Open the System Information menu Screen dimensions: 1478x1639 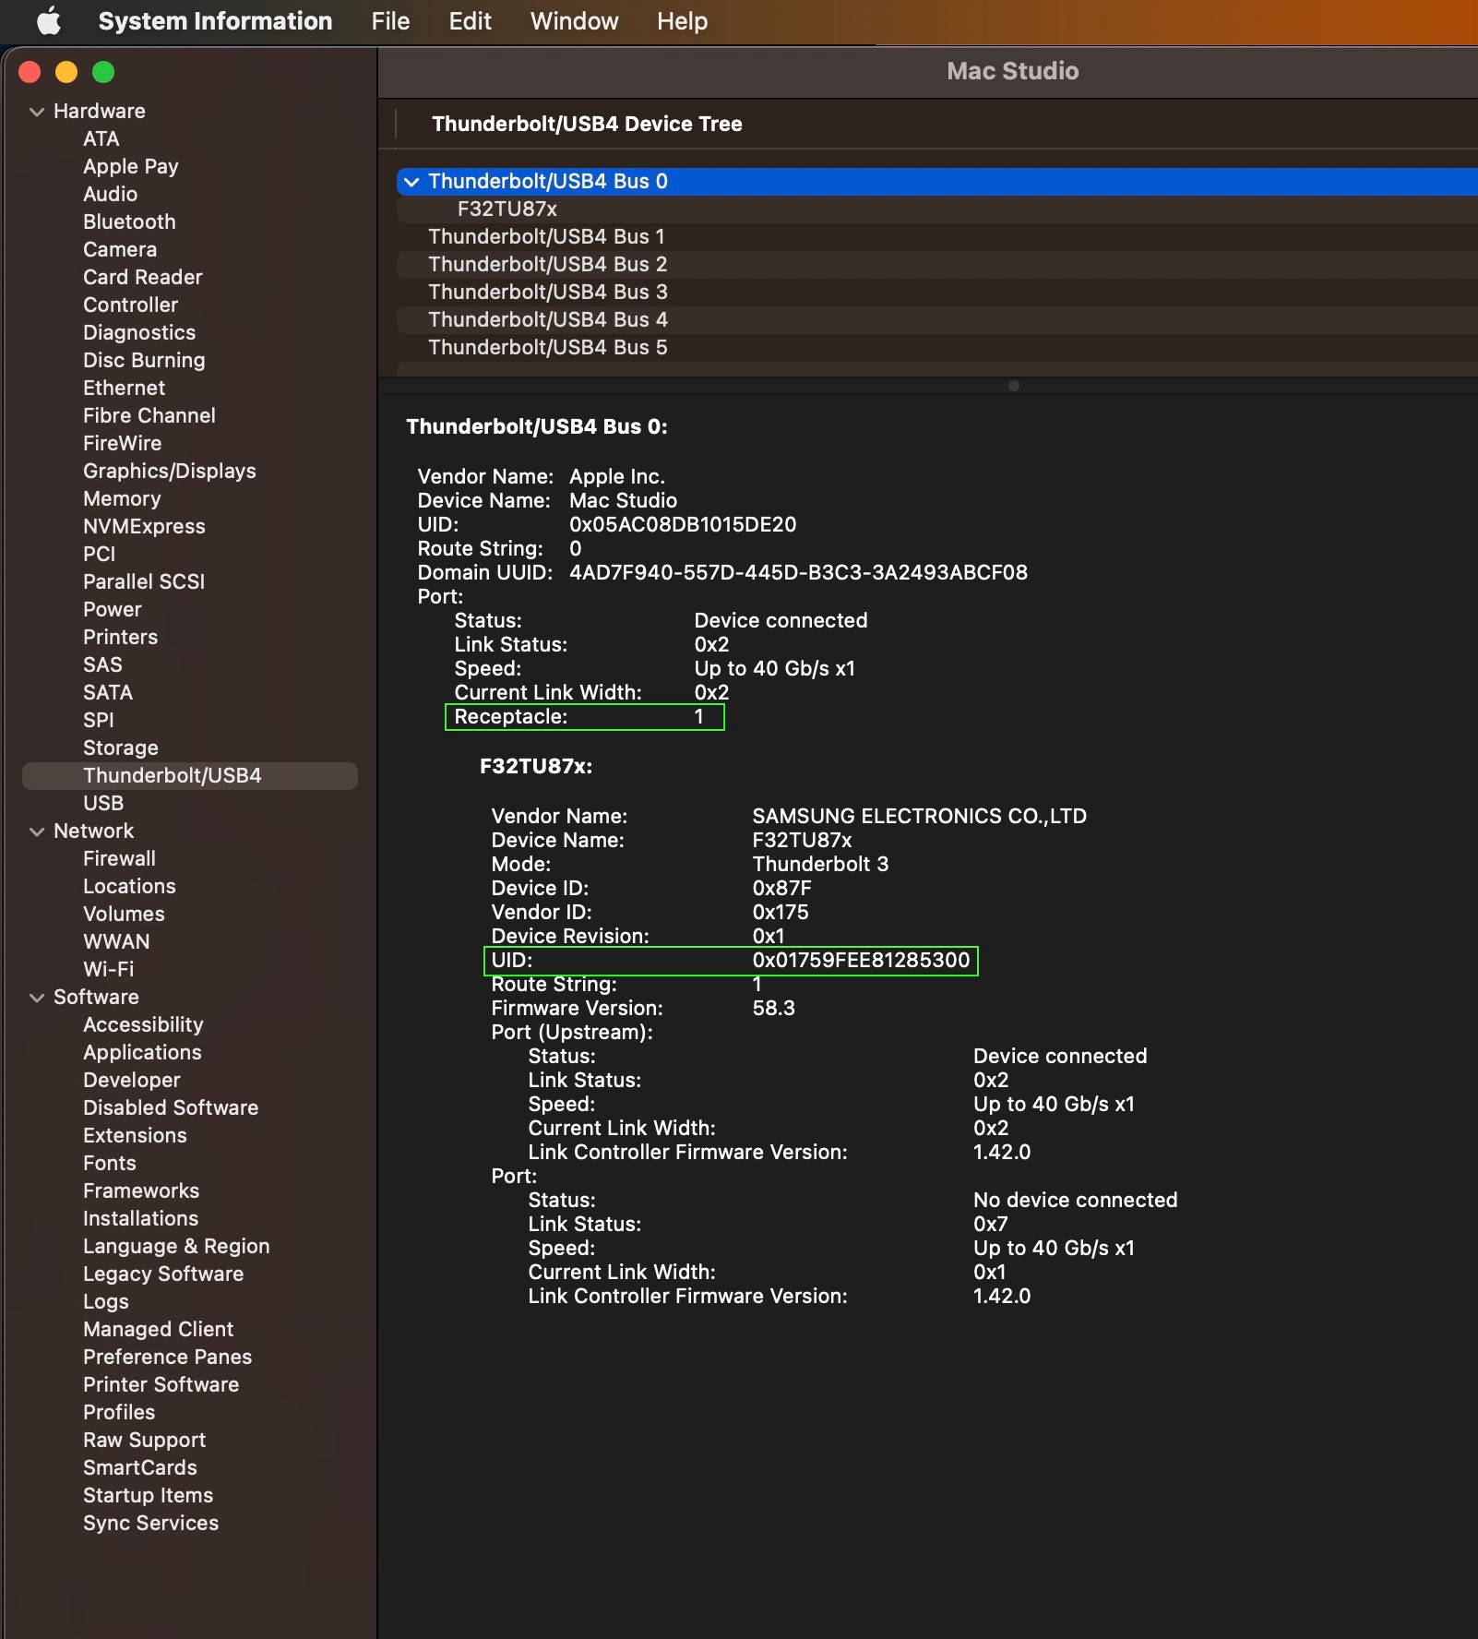(215, 20)
